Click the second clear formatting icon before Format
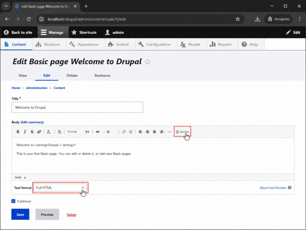 tap(60, 132)
